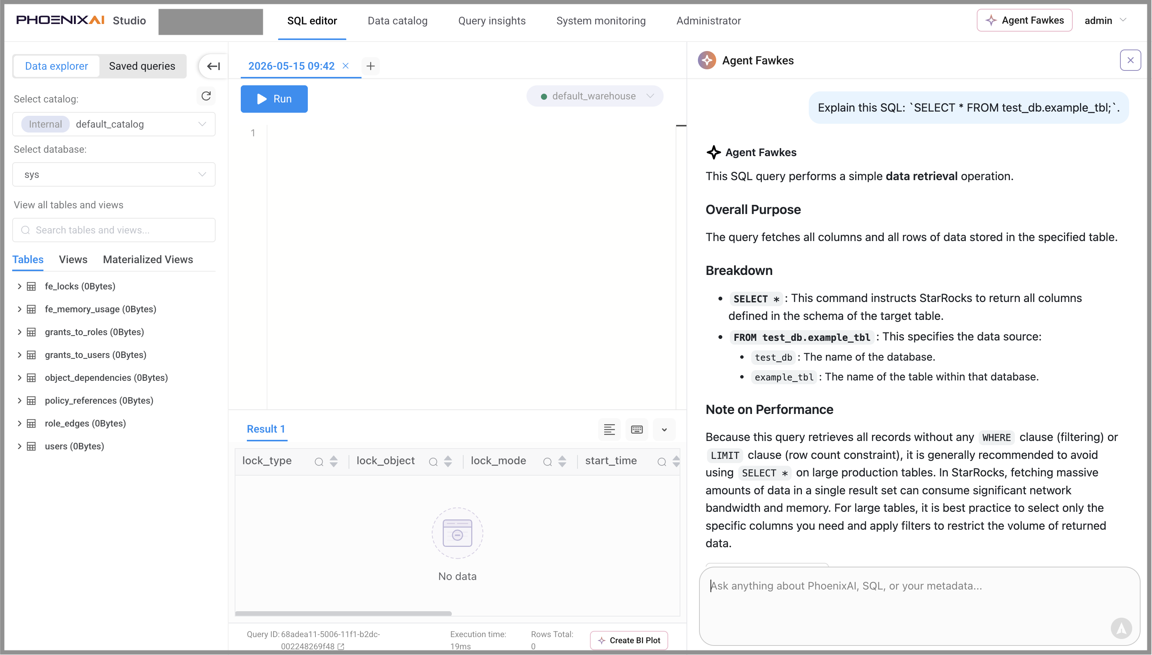Click the fe_memory_usage table icon
This screenshot has height=655, width=1152.
pos(31,310)
